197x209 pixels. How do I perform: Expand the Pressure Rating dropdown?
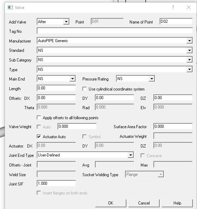coord(152,79)
